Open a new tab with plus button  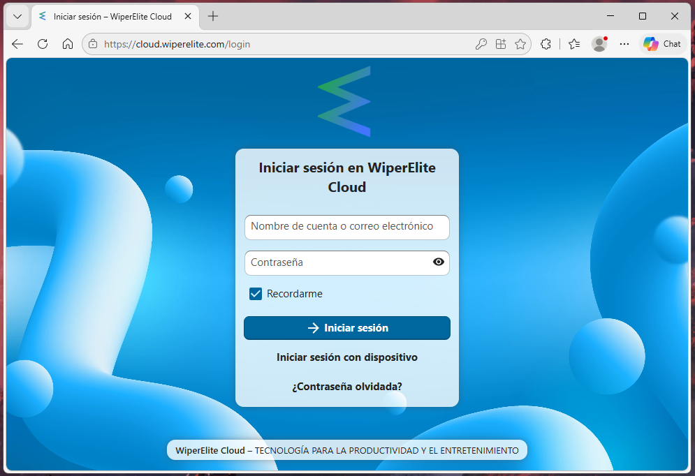click(x=213, y=16)
